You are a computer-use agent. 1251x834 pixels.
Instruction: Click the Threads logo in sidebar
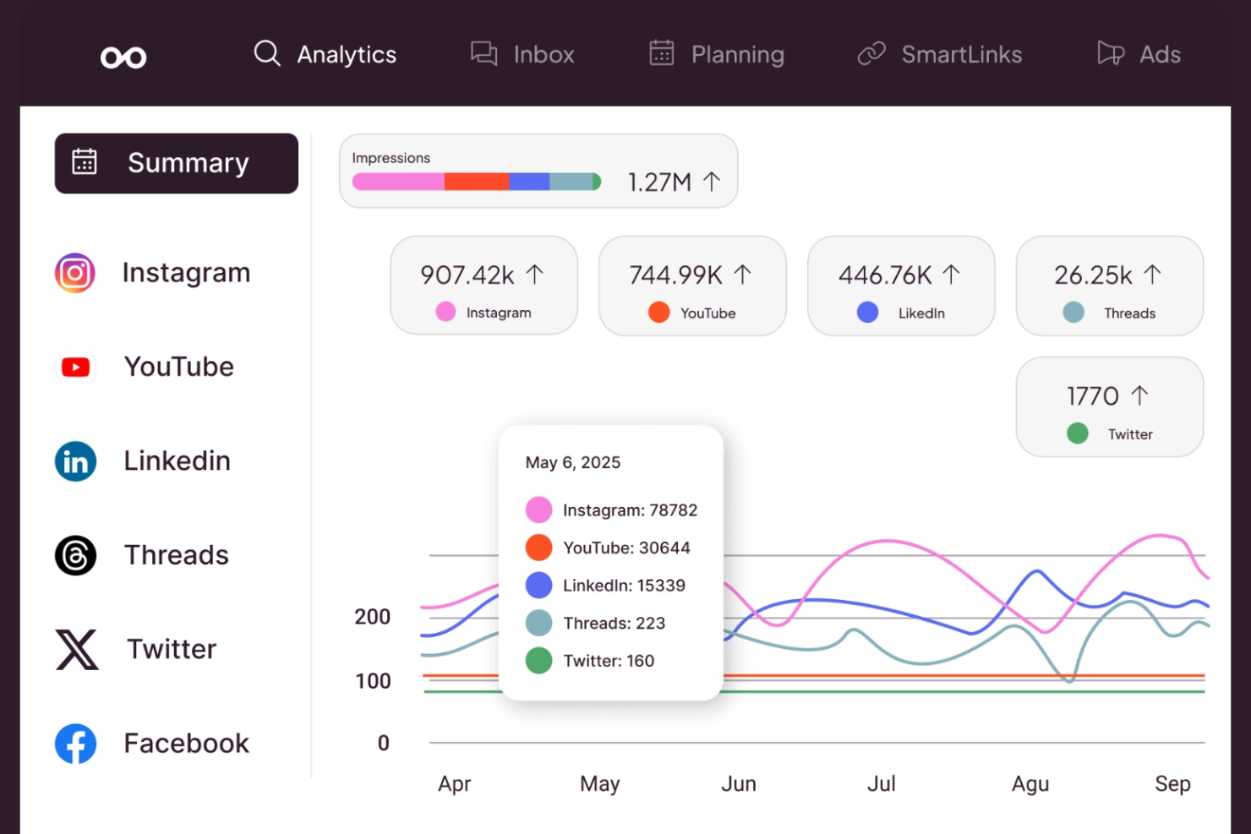click(x=75, y=556)
